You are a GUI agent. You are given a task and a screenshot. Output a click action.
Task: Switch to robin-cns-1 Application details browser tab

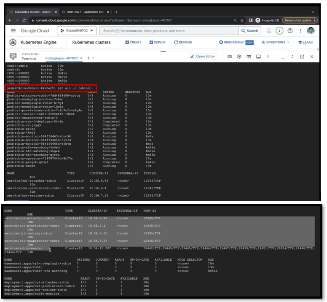coord(85,12)
